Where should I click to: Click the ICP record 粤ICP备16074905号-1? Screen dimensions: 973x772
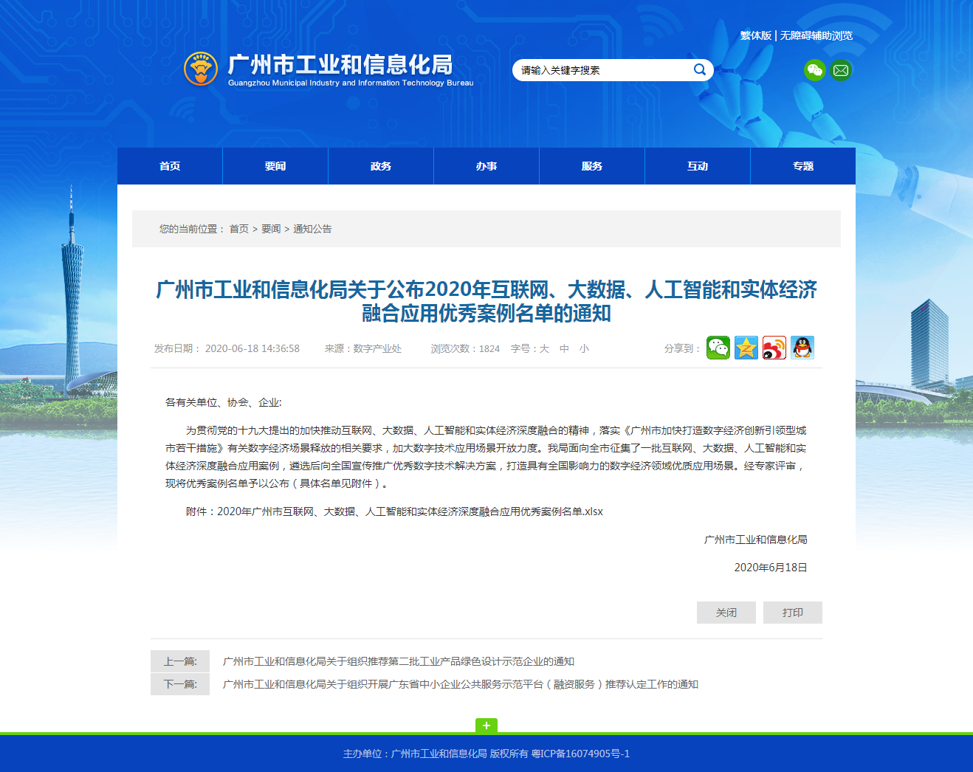580,754
